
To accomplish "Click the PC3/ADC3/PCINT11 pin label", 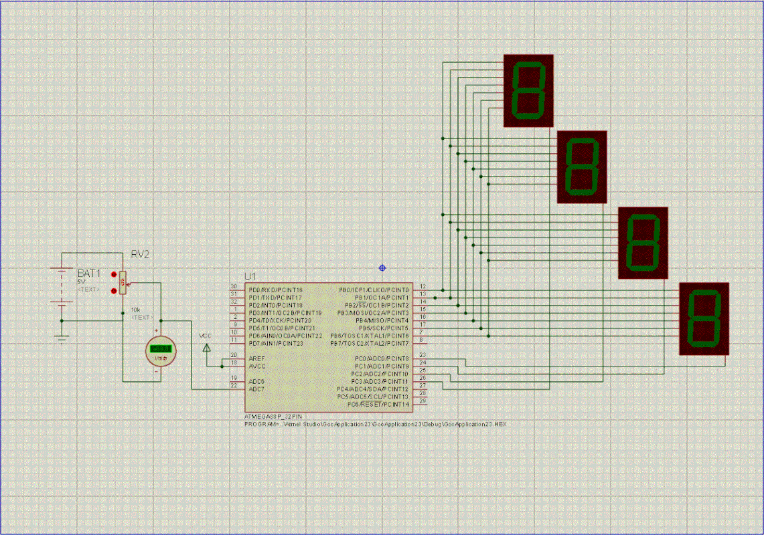I will pos(380,381).
